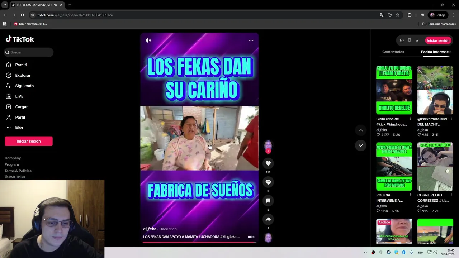Open the Company footer link
Image resolution: width=459 pixels, height=258 pixels.
click(13, 158)
